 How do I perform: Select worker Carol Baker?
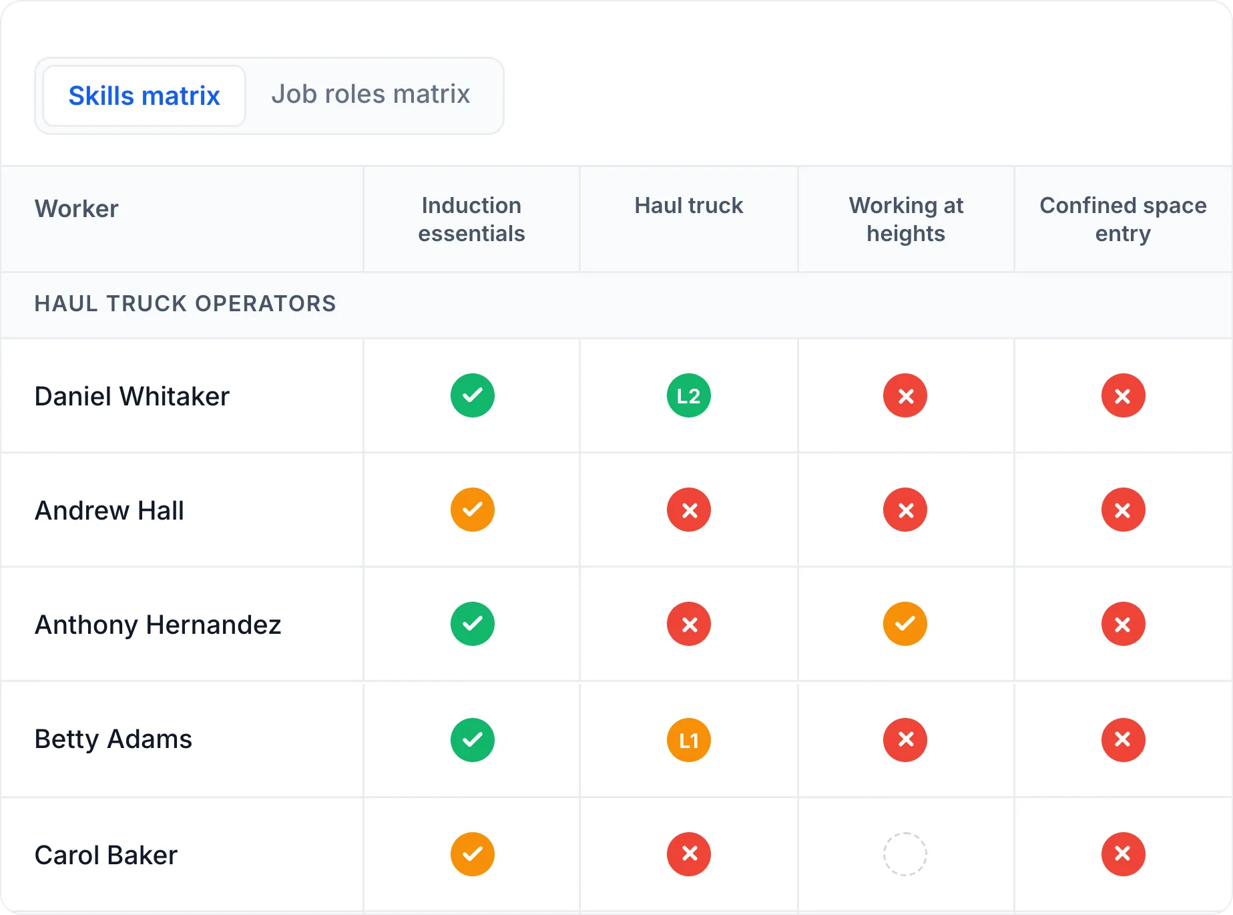(106, 855)
